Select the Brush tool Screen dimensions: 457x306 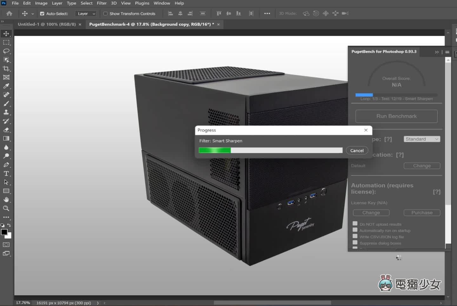coord(6,104)
